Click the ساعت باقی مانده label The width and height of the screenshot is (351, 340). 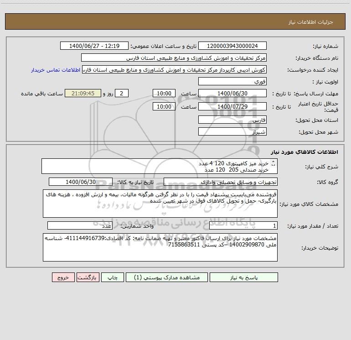pyautogui.click(x=42, y=94)
